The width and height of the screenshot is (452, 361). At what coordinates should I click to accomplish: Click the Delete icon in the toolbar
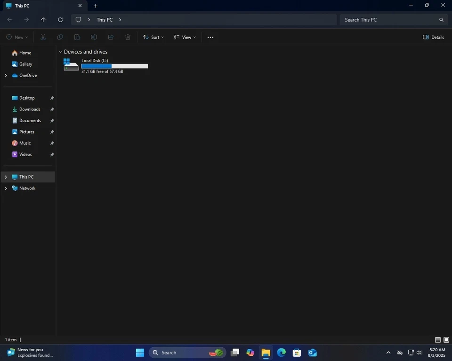point(128,37)
